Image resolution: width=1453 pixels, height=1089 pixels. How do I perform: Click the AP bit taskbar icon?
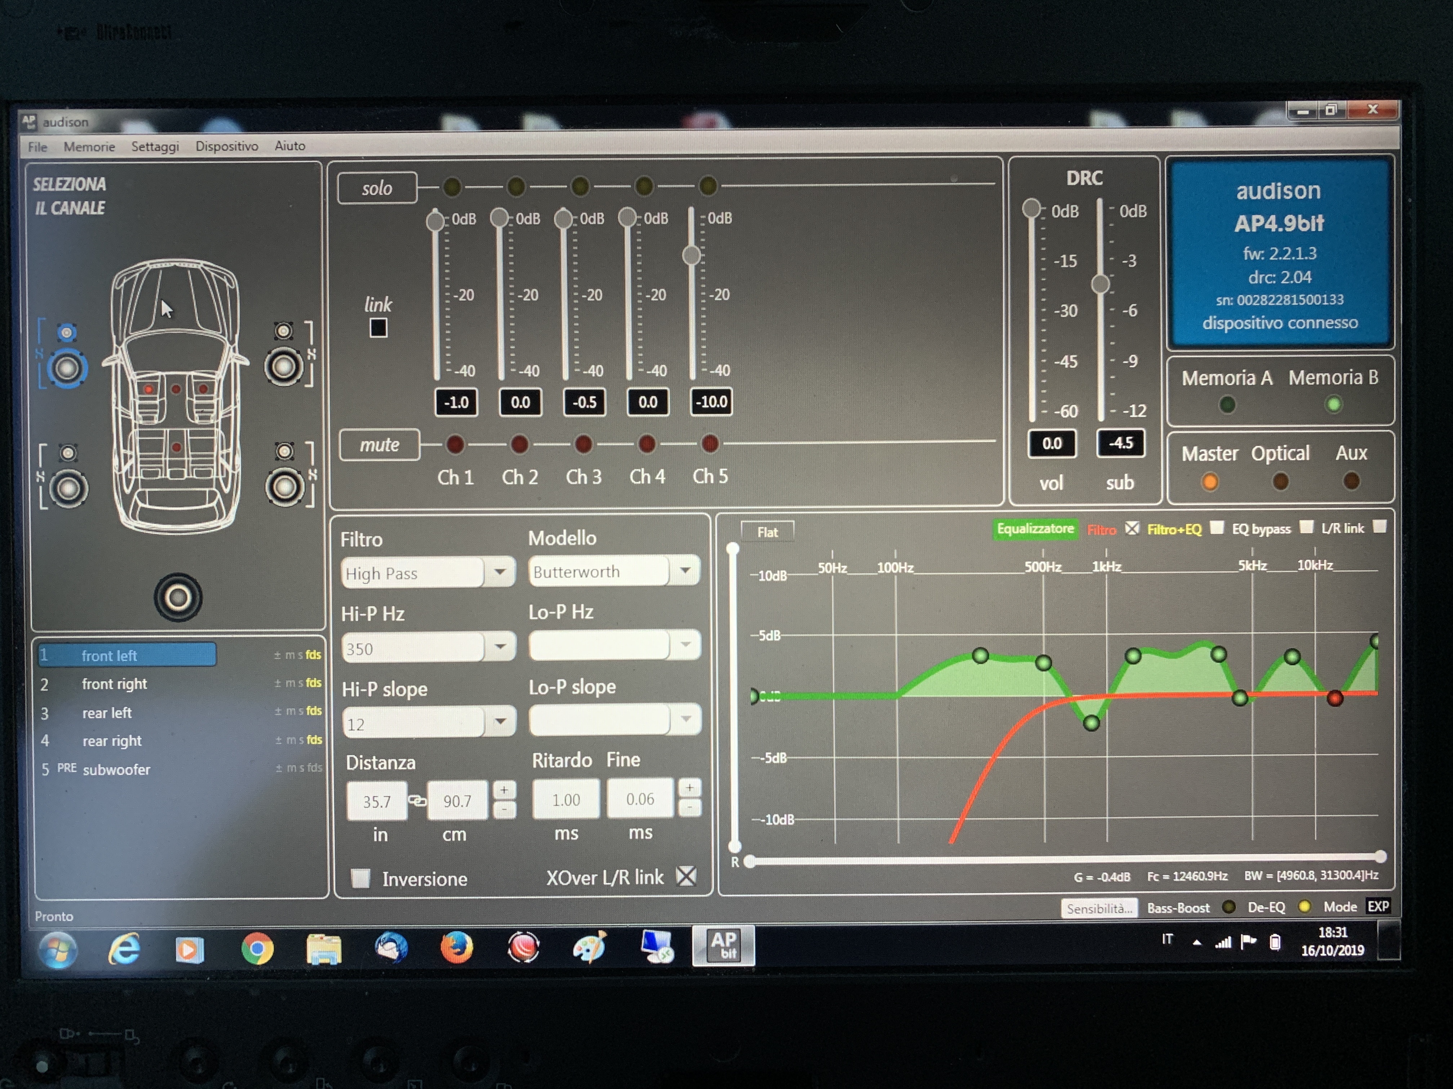[x=724, y=945]
